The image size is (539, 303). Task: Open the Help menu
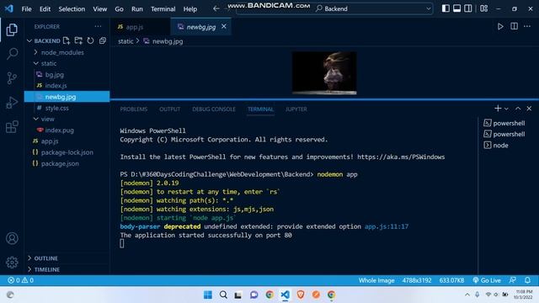(x=189, y=9)
